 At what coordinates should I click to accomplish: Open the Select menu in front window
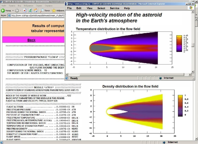[x=101, y=8]
